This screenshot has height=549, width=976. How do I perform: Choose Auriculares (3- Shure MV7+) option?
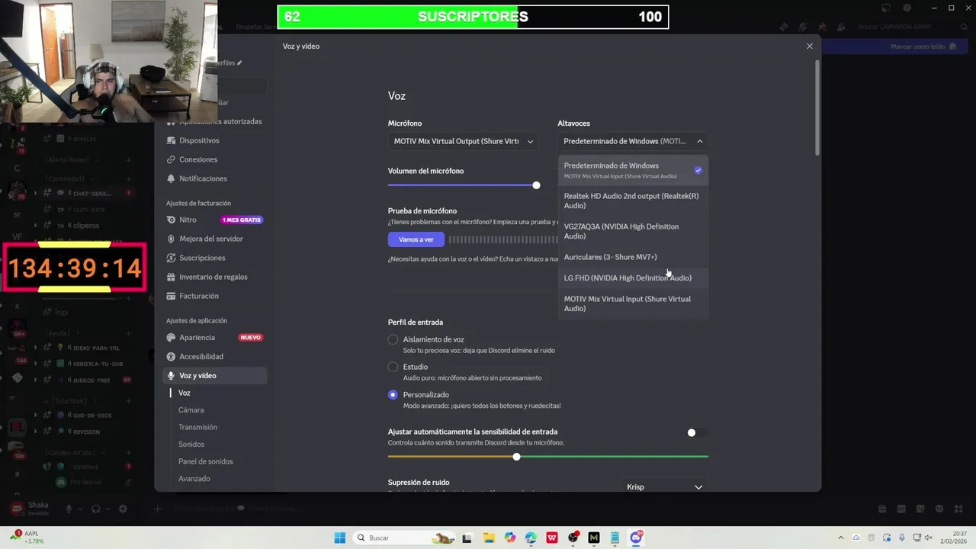[x=633, y=257]
